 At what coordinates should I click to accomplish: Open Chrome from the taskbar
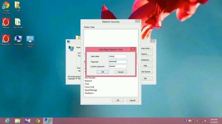click(x=38, y=121)
